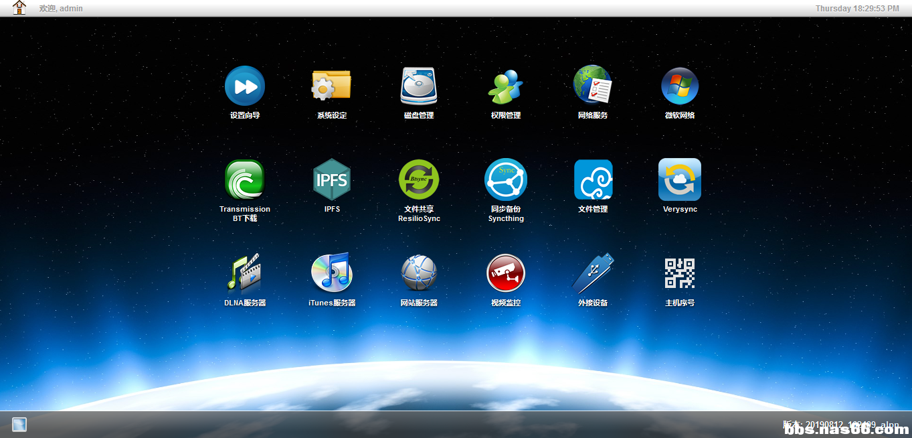Screen dimensions: 912x438
Task: Open 权限管理 permission management icon
Action: tap(506, 86)
